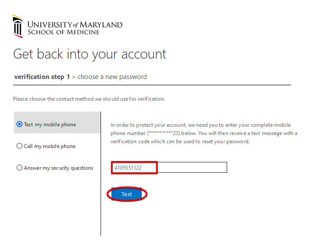Click the "School of Medicine" logo text
The image size is (313, 250).
63,32
